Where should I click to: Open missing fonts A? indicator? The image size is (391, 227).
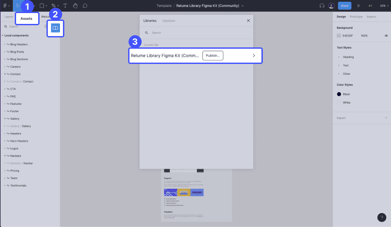click(370, 6)
